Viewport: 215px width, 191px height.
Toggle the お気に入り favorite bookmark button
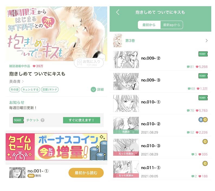click(x=89, y=63)
